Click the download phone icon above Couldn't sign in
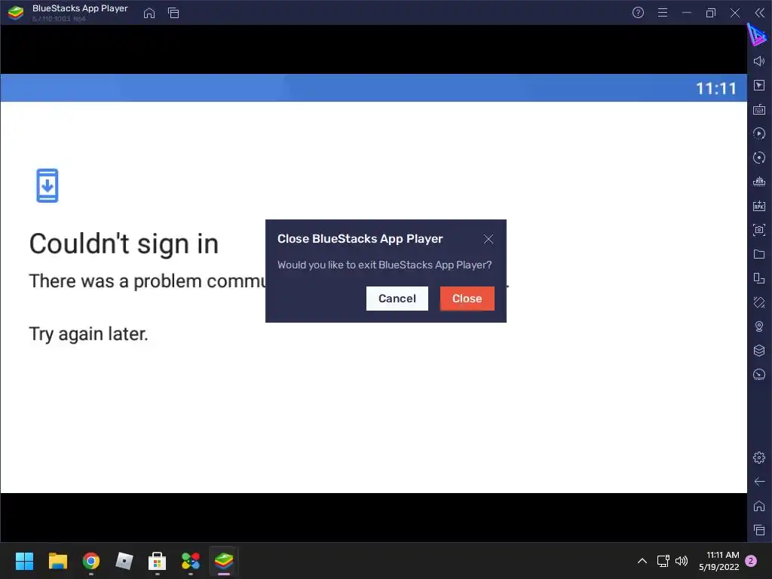 [47, 185]
